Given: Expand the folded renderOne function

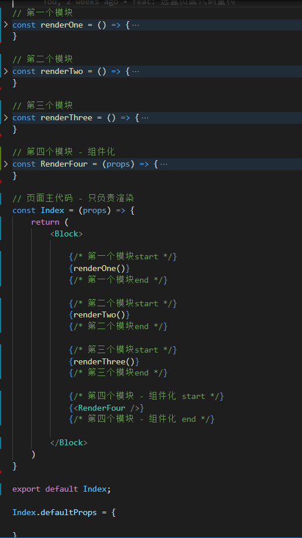Looking at the screenshot, I should (6, 25).
